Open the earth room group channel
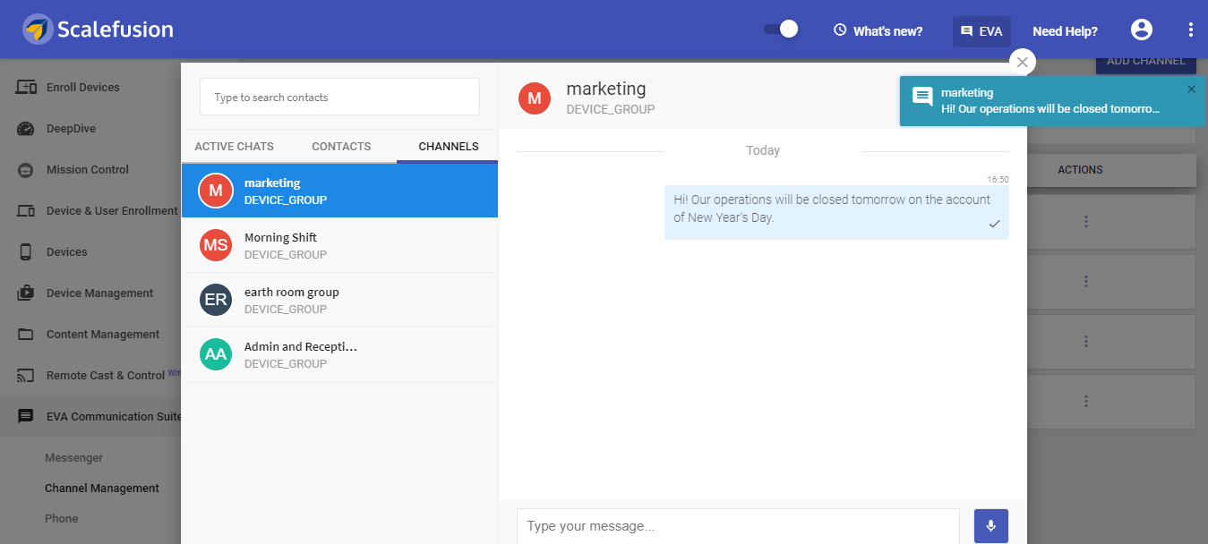 pyautogui.click(x=339, y=300)
